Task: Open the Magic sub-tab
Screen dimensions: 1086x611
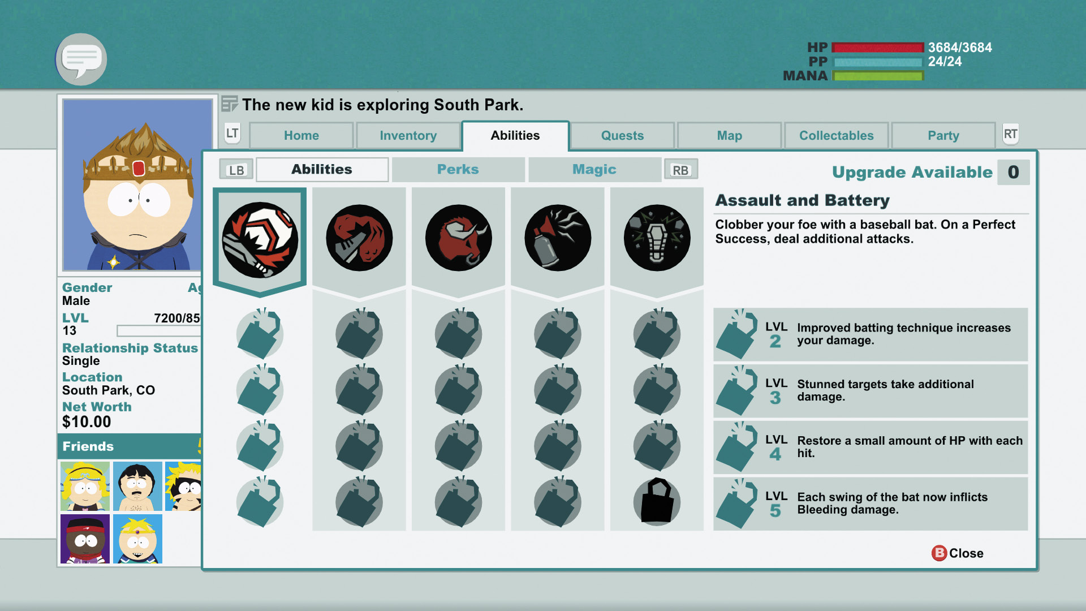Action: [594, 169]
